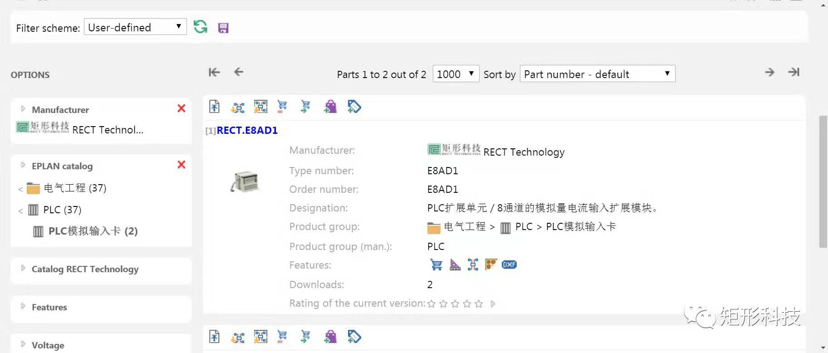828x353 pixels.
Task: Refresh the filter scheme with green arrows icon
Action: 200,27
